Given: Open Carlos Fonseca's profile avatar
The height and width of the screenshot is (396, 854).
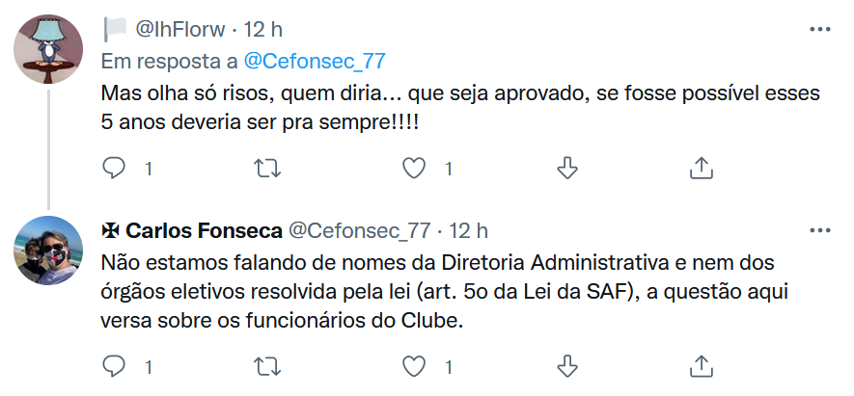Looking at the screenshot, I should pos(46,251).
